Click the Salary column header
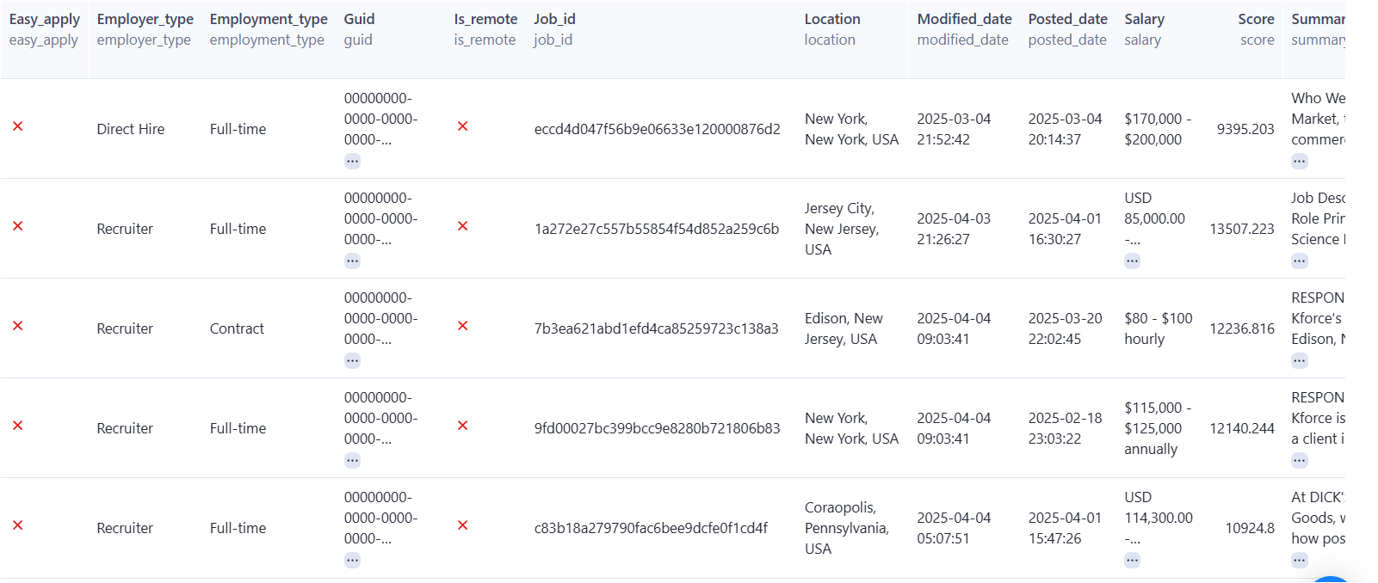 [x=1143, y=18]
